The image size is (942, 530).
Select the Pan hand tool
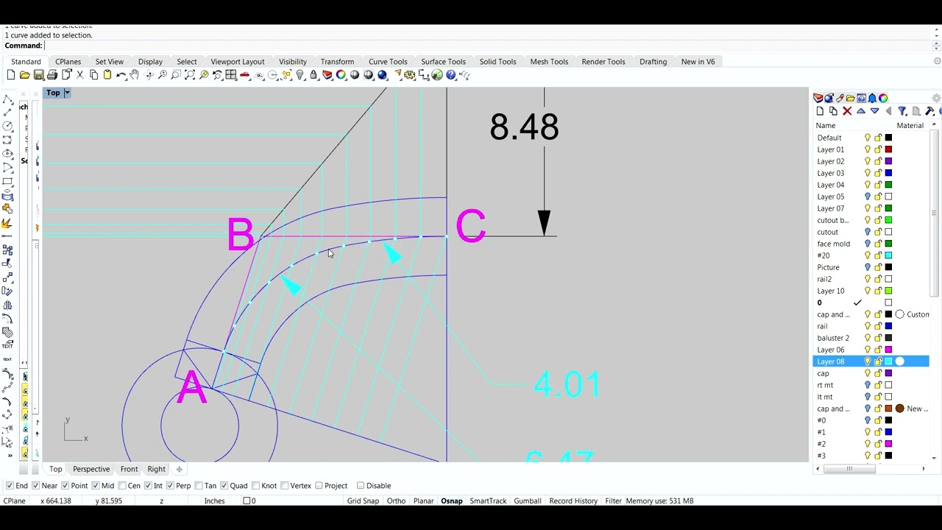pyautogui.click(x=135, y=75)
